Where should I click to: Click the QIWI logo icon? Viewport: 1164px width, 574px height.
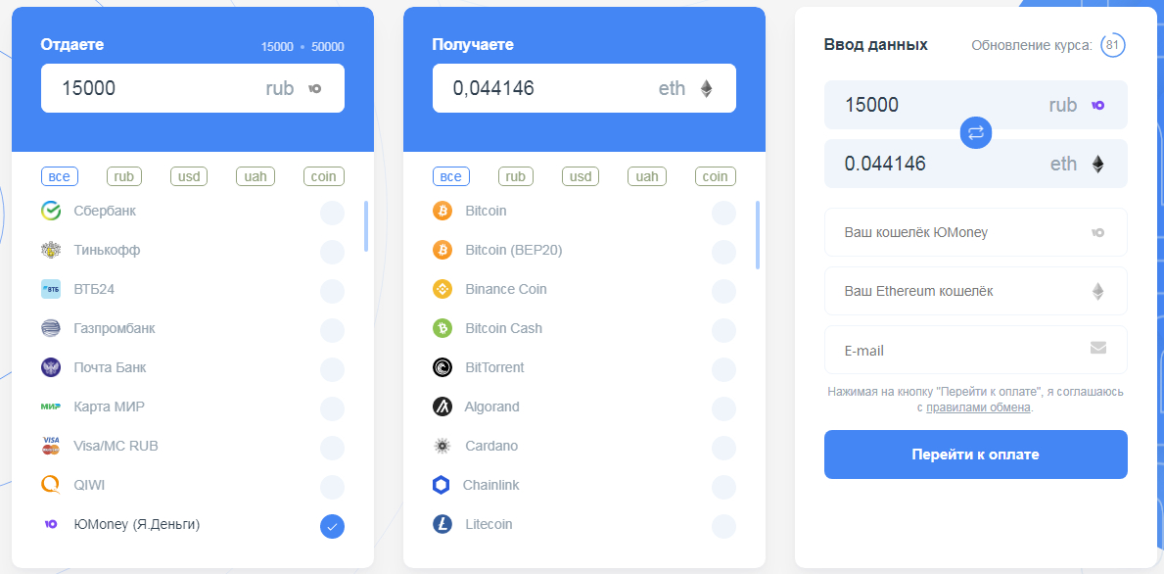point(51,485)
